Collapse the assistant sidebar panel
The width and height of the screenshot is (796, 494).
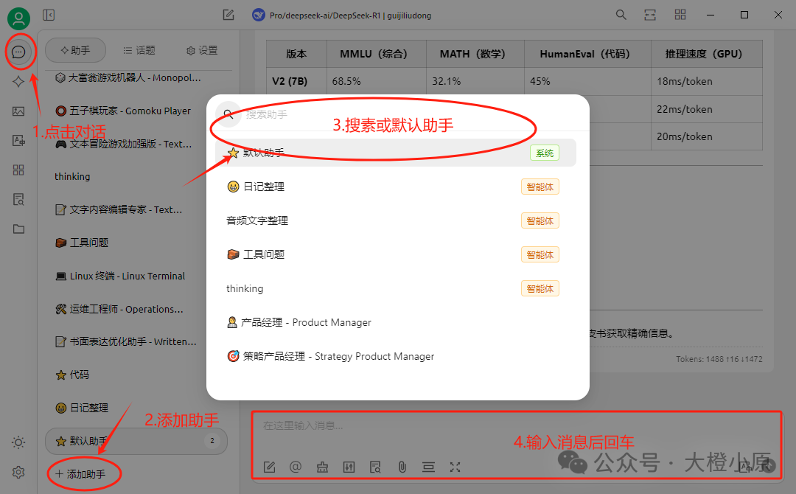click(49, 15)
